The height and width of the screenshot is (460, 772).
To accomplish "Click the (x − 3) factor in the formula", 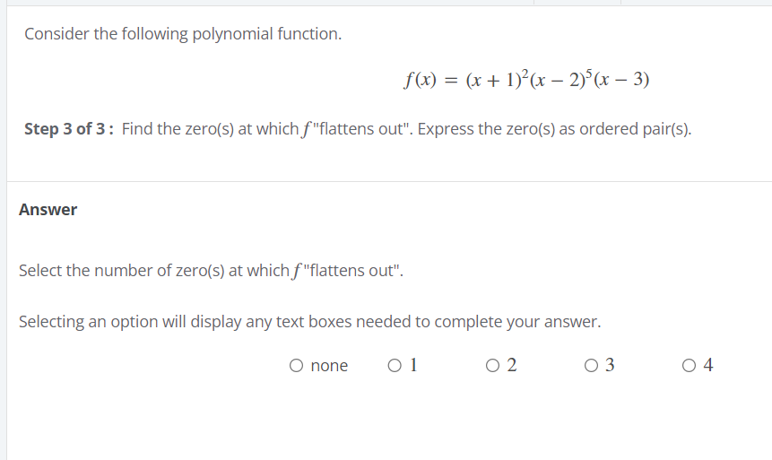I will (x=622, y=79).
